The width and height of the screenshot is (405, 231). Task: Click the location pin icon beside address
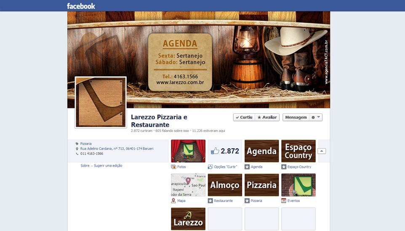[x=77, y=149]
